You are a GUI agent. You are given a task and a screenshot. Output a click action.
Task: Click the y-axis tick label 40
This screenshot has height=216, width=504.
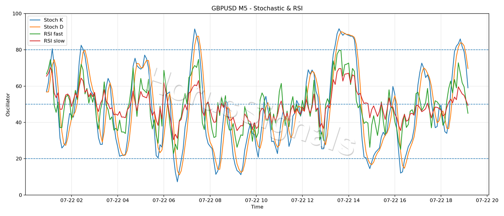[19, 122]
